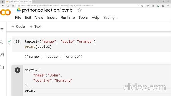Screen dimensions: 171x96
Task: Minimize the browser window
Action: (x=158, y=2)
